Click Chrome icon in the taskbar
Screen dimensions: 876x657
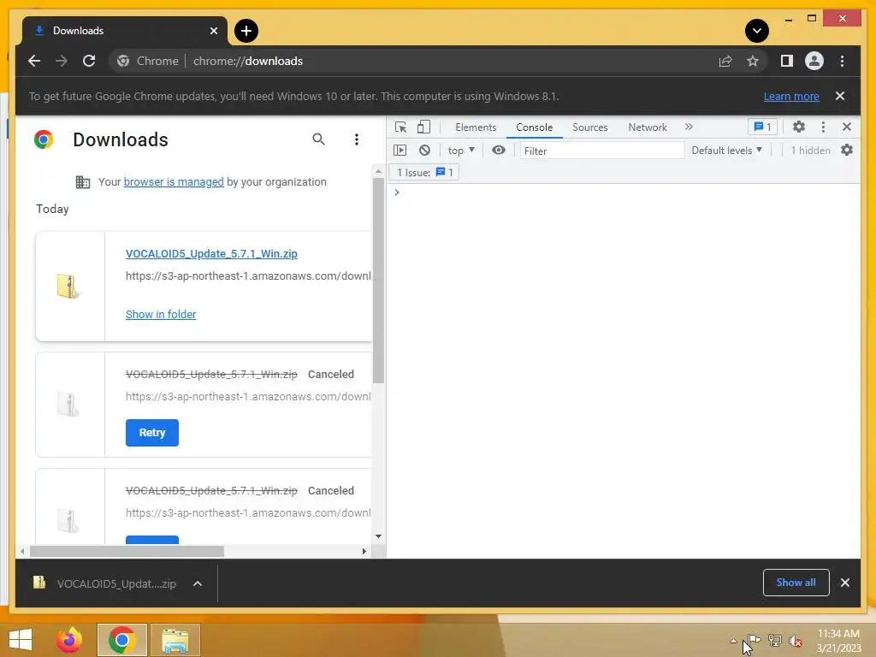pyautogui.click(x=121, y=640)
